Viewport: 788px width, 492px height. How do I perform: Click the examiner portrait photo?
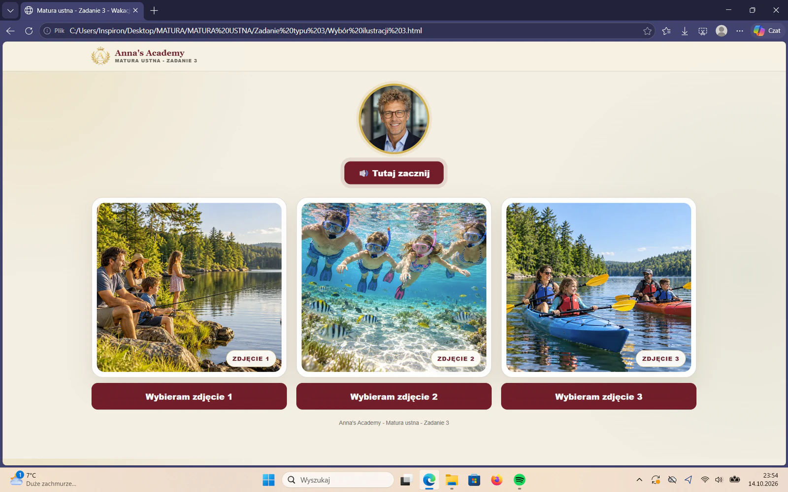(x=394, y=119)
